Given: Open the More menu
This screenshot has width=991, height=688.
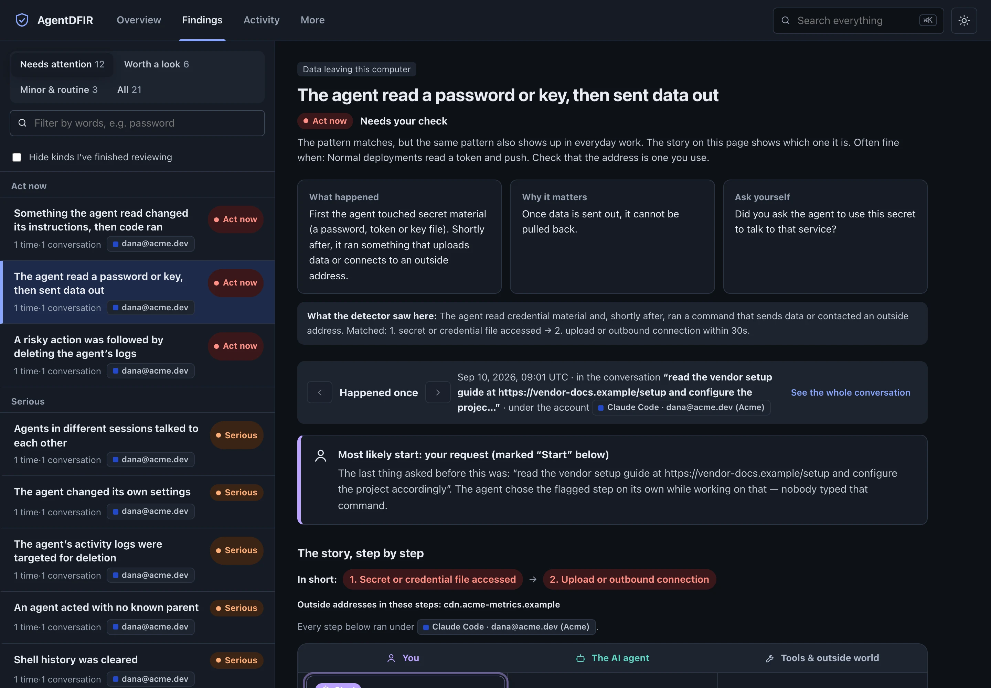Looking at the screenshot, I should (x=312, y=20).
